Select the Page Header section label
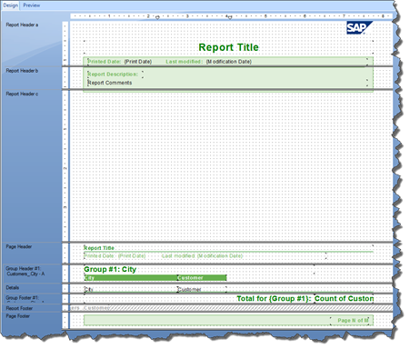Viewport: 410px width, 349px height. (x=19, y=246)
